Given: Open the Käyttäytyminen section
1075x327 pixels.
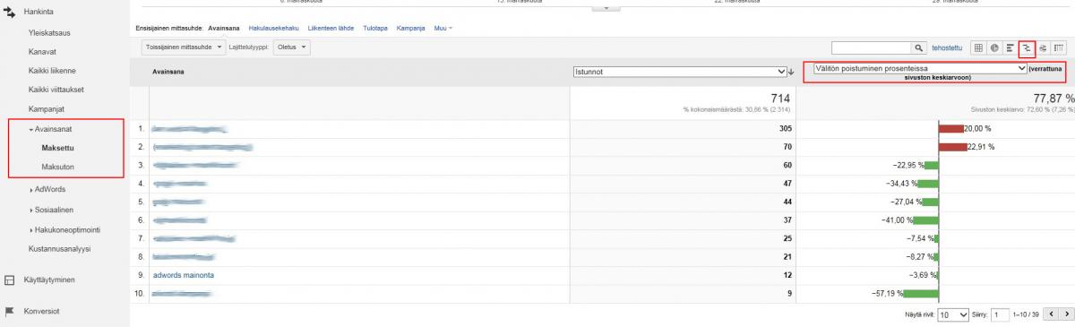Looking at the screenshot, I should click(50, 280).
